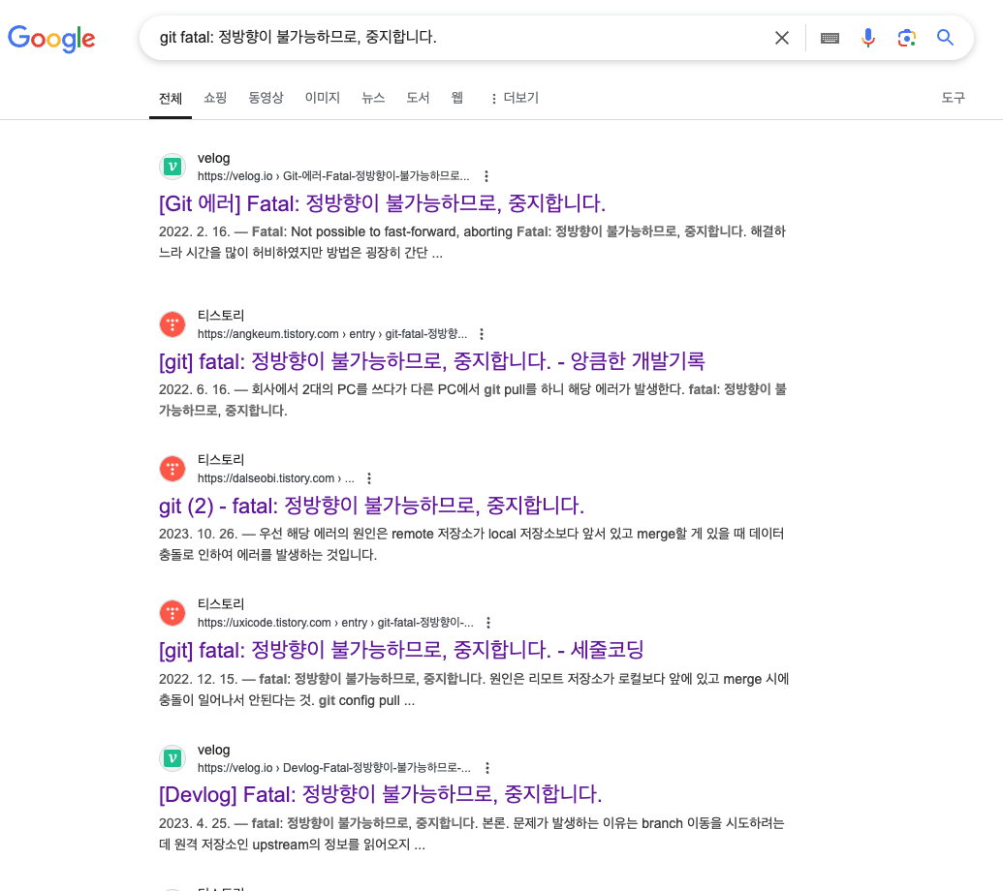Click the velog favicon on the first result
This screenshot has height=891, width=1003.
(172, 166)
